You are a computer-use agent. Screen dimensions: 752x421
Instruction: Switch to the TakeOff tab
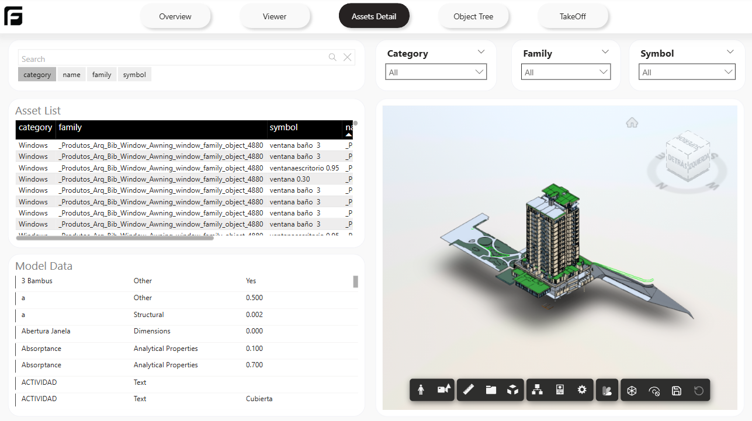click(573, 16)
